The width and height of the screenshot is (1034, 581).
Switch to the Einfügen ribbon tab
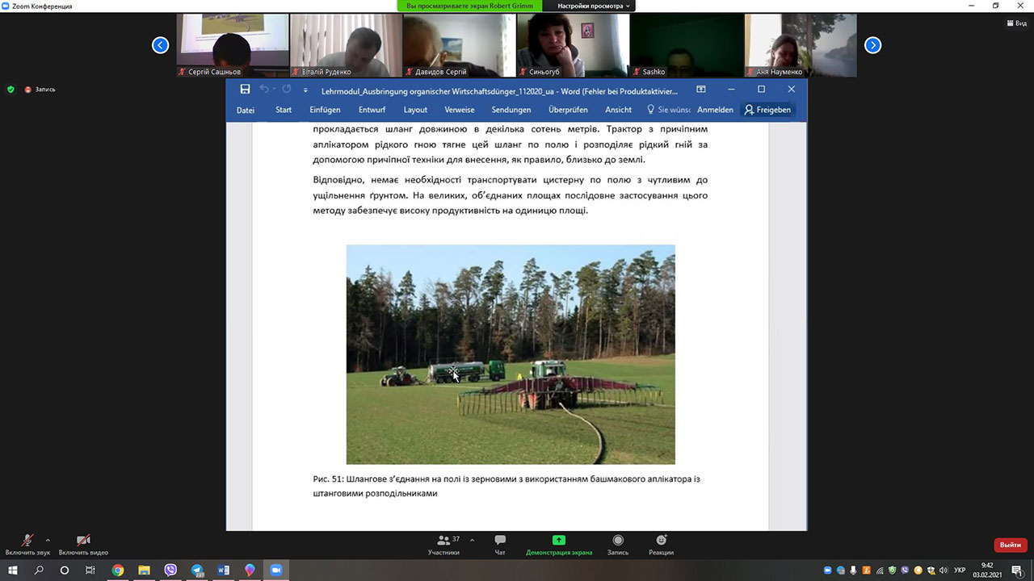[x=325, y=110]
